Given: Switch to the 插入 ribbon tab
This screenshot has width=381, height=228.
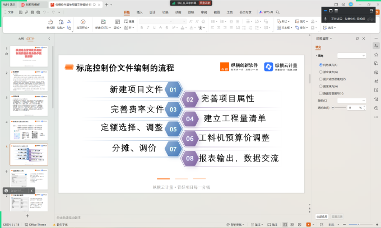Looking at the screenshot, I should pos(140,12).
